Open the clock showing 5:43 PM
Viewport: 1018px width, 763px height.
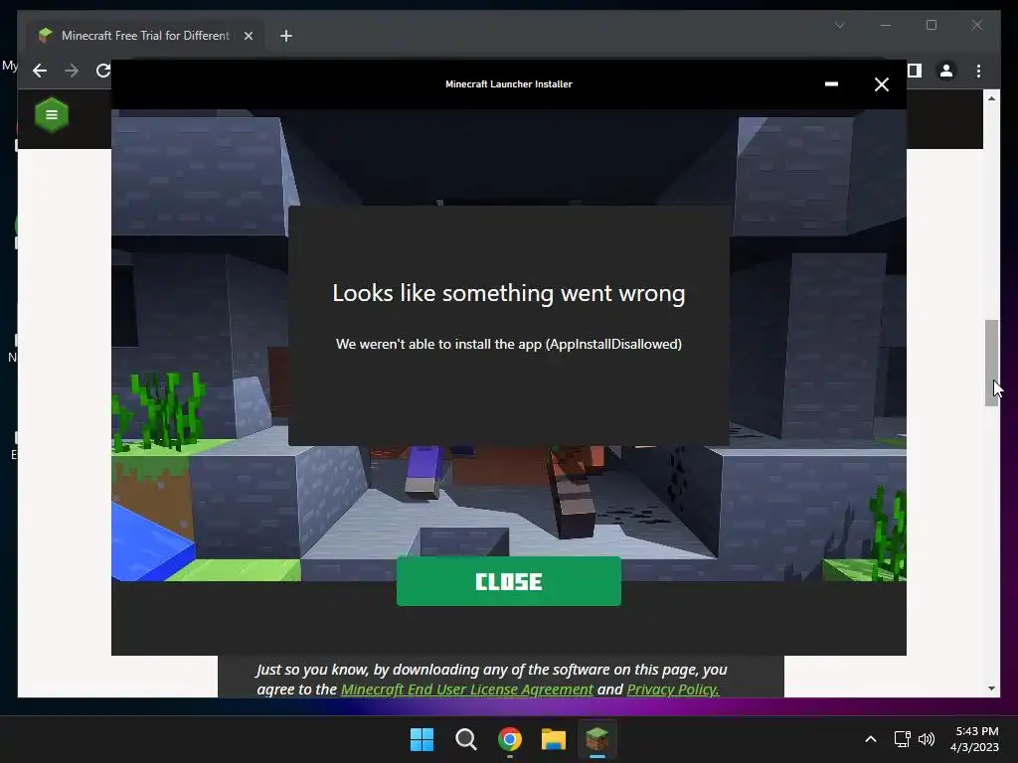pos(974,739)
